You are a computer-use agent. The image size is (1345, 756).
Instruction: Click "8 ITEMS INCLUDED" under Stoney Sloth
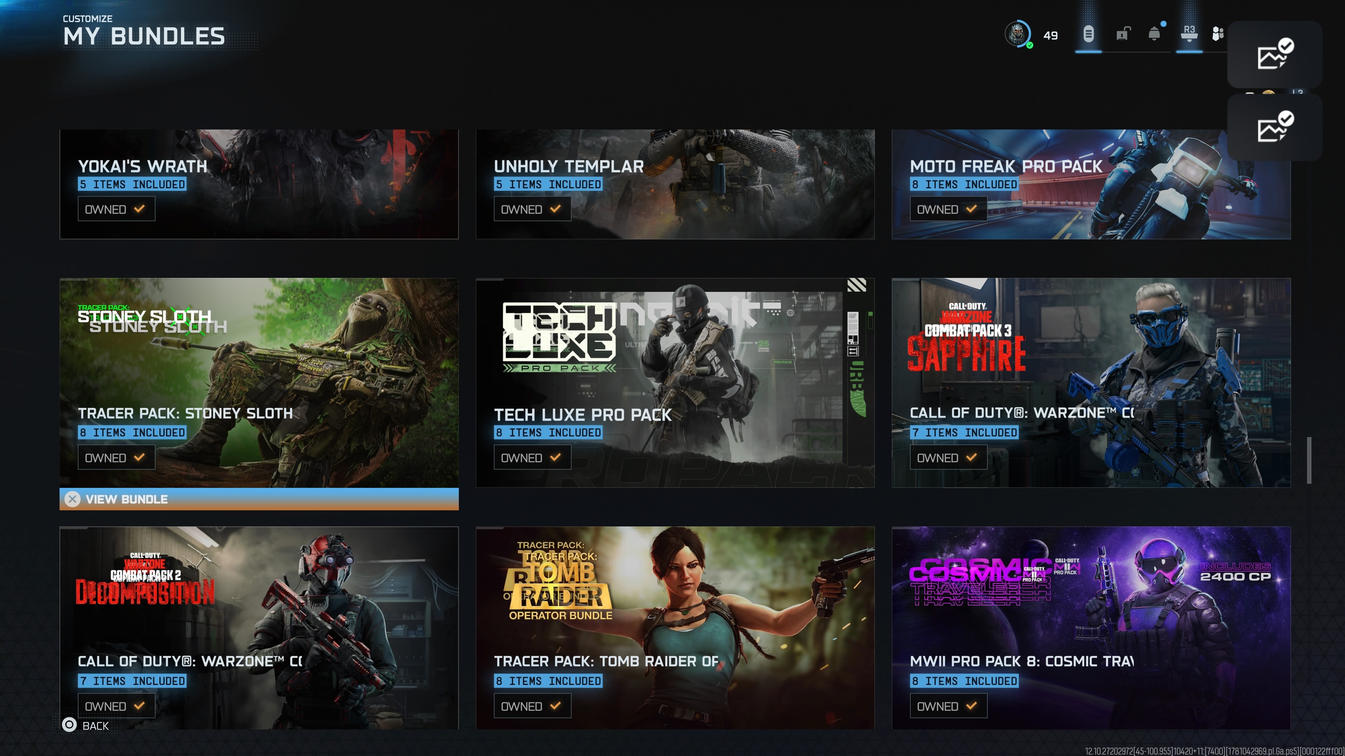click(132, 433)
